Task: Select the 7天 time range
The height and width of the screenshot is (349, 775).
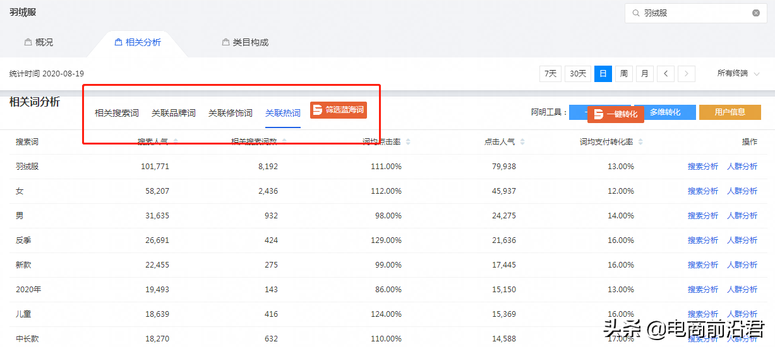Action: click(x=550, y=74)
